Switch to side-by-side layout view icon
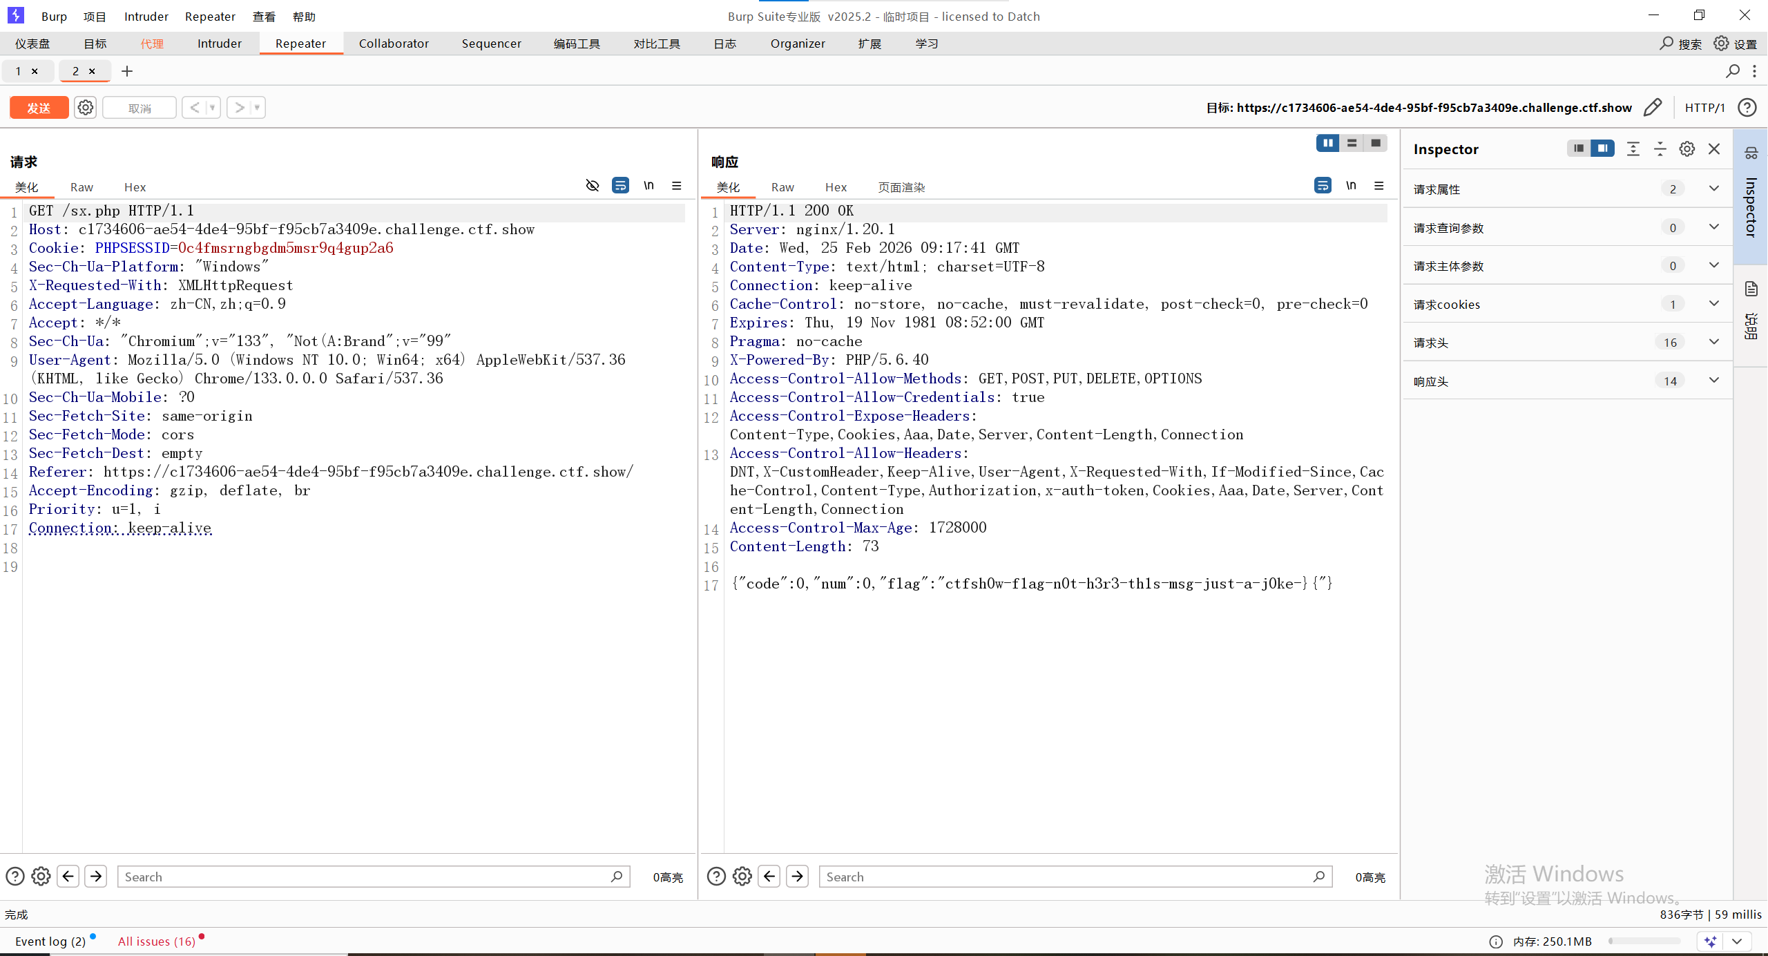Image resolution: width=1768 pixels, height=956 pixels. tap(1327, 143)
